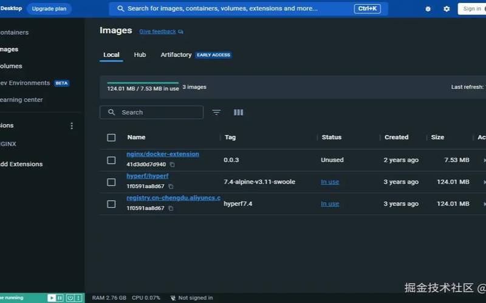Check the nginx/docker-extension row checkbox

111,160
